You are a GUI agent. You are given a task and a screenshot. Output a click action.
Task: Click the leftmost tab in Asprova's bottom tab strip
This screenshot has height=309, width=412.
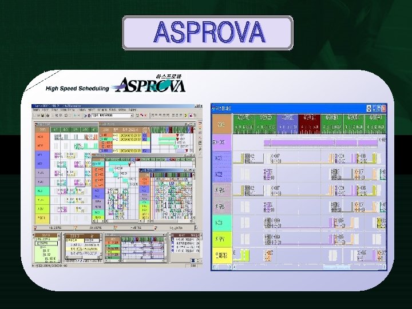(53, 228)
